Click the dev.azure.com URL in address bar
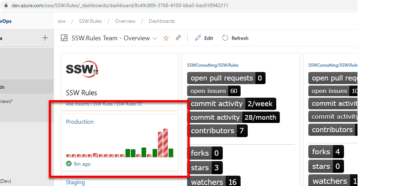Viewport: 396px width, 186px height. 120,5
